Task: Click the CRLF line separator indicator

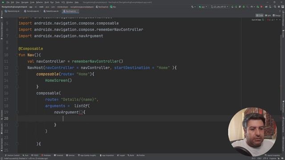Action: click(259, 159)
